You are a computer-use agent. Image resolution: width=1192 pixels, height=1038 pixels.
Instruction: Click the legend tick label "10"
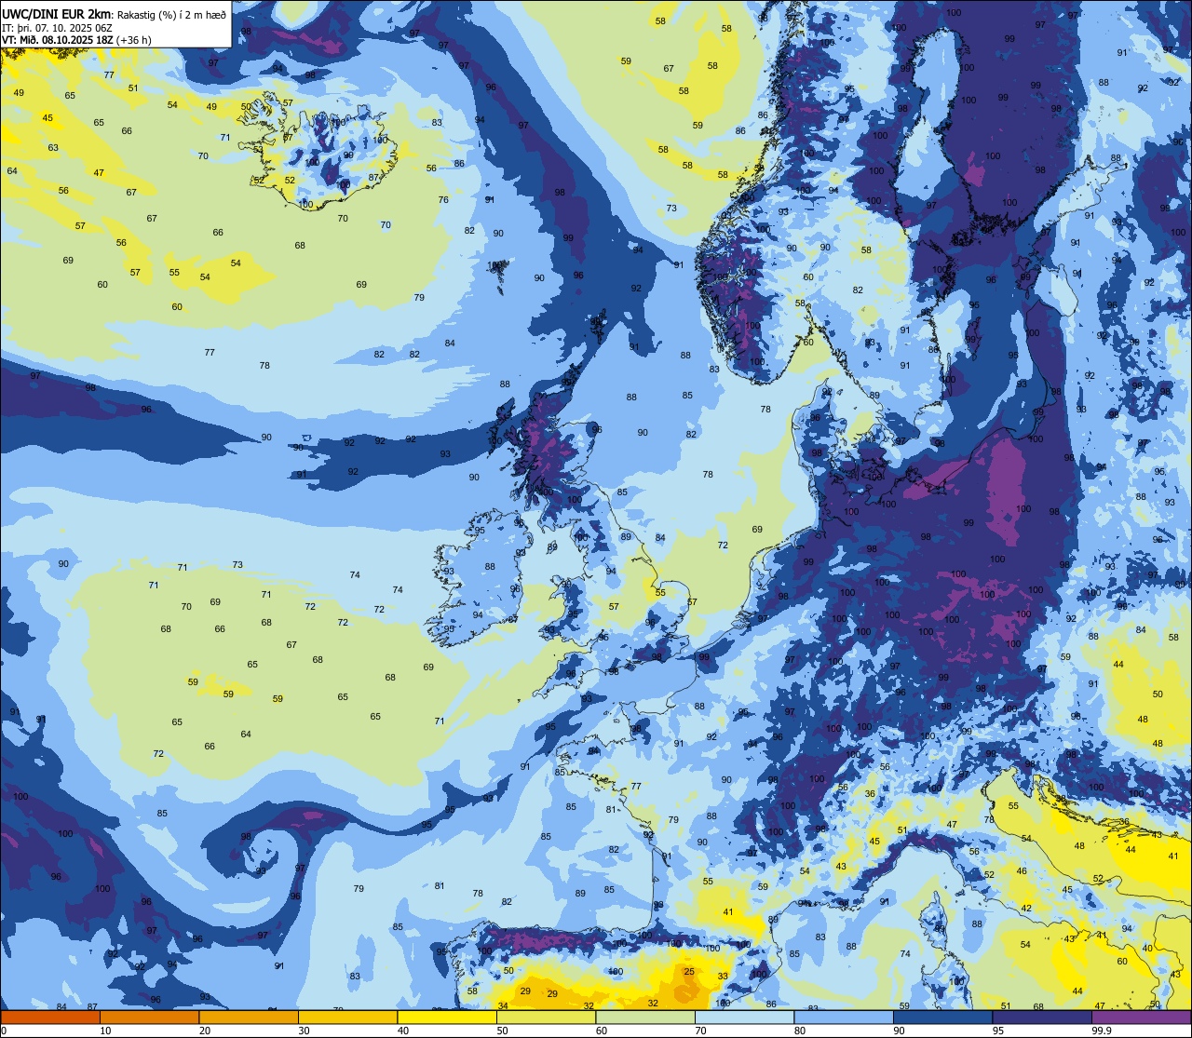point(106,1031)
